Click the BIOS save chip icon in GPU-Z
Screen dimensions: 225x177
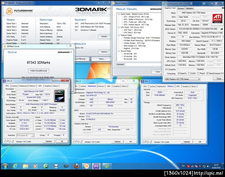coord(222,29)
